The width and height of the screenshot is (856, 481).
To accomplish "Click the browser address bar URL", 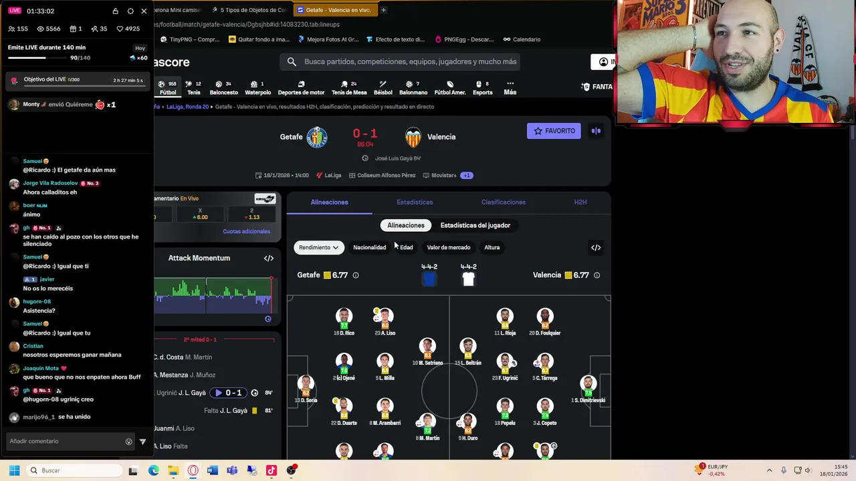I will click(x=247, y=25).
